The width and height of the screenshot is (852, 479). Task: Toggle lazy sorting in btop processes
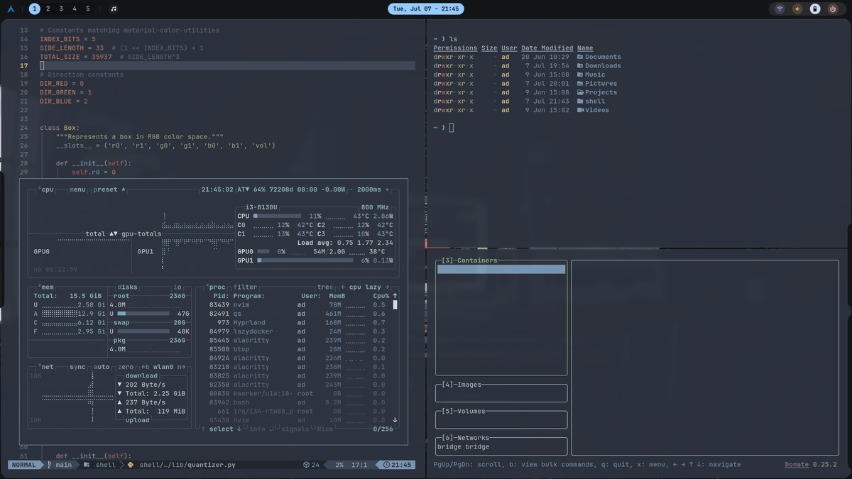[373, 287]
